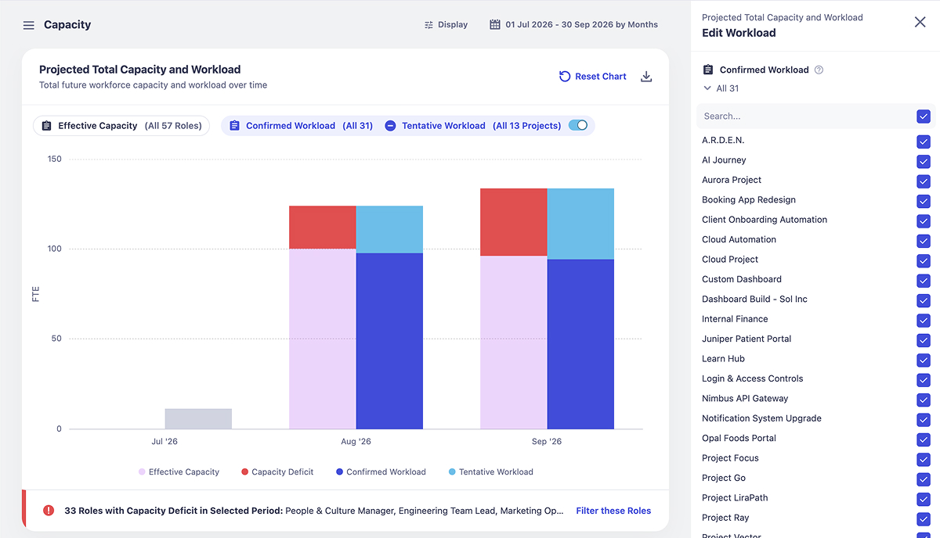
Task: Uncheck the Aurora Project checkbox
Action: [924, 181]
